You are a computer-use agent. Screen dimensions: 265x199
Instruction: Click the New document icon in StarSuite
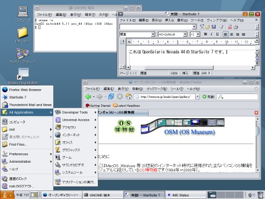202,26
